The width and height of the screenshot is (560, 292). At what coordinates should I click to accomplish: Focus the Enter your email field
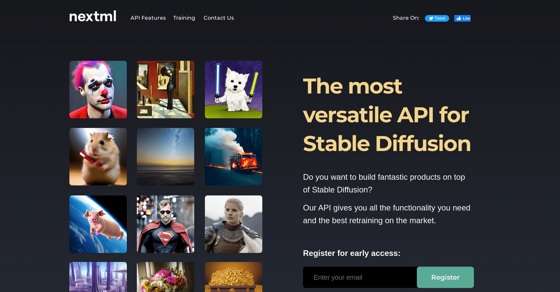(x=360, y=277)
